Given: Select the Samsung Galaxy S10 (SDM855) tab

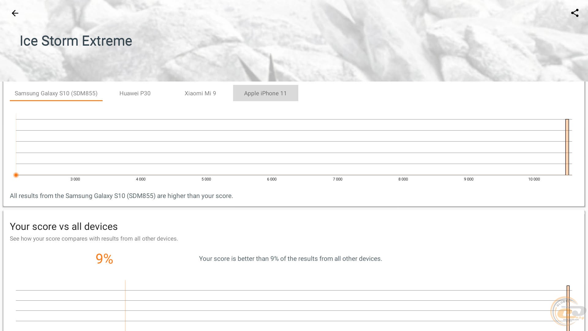Looking at the screenshot, I should [x=56, y=93].
